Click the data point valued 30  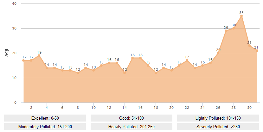[x=234, y=28]
